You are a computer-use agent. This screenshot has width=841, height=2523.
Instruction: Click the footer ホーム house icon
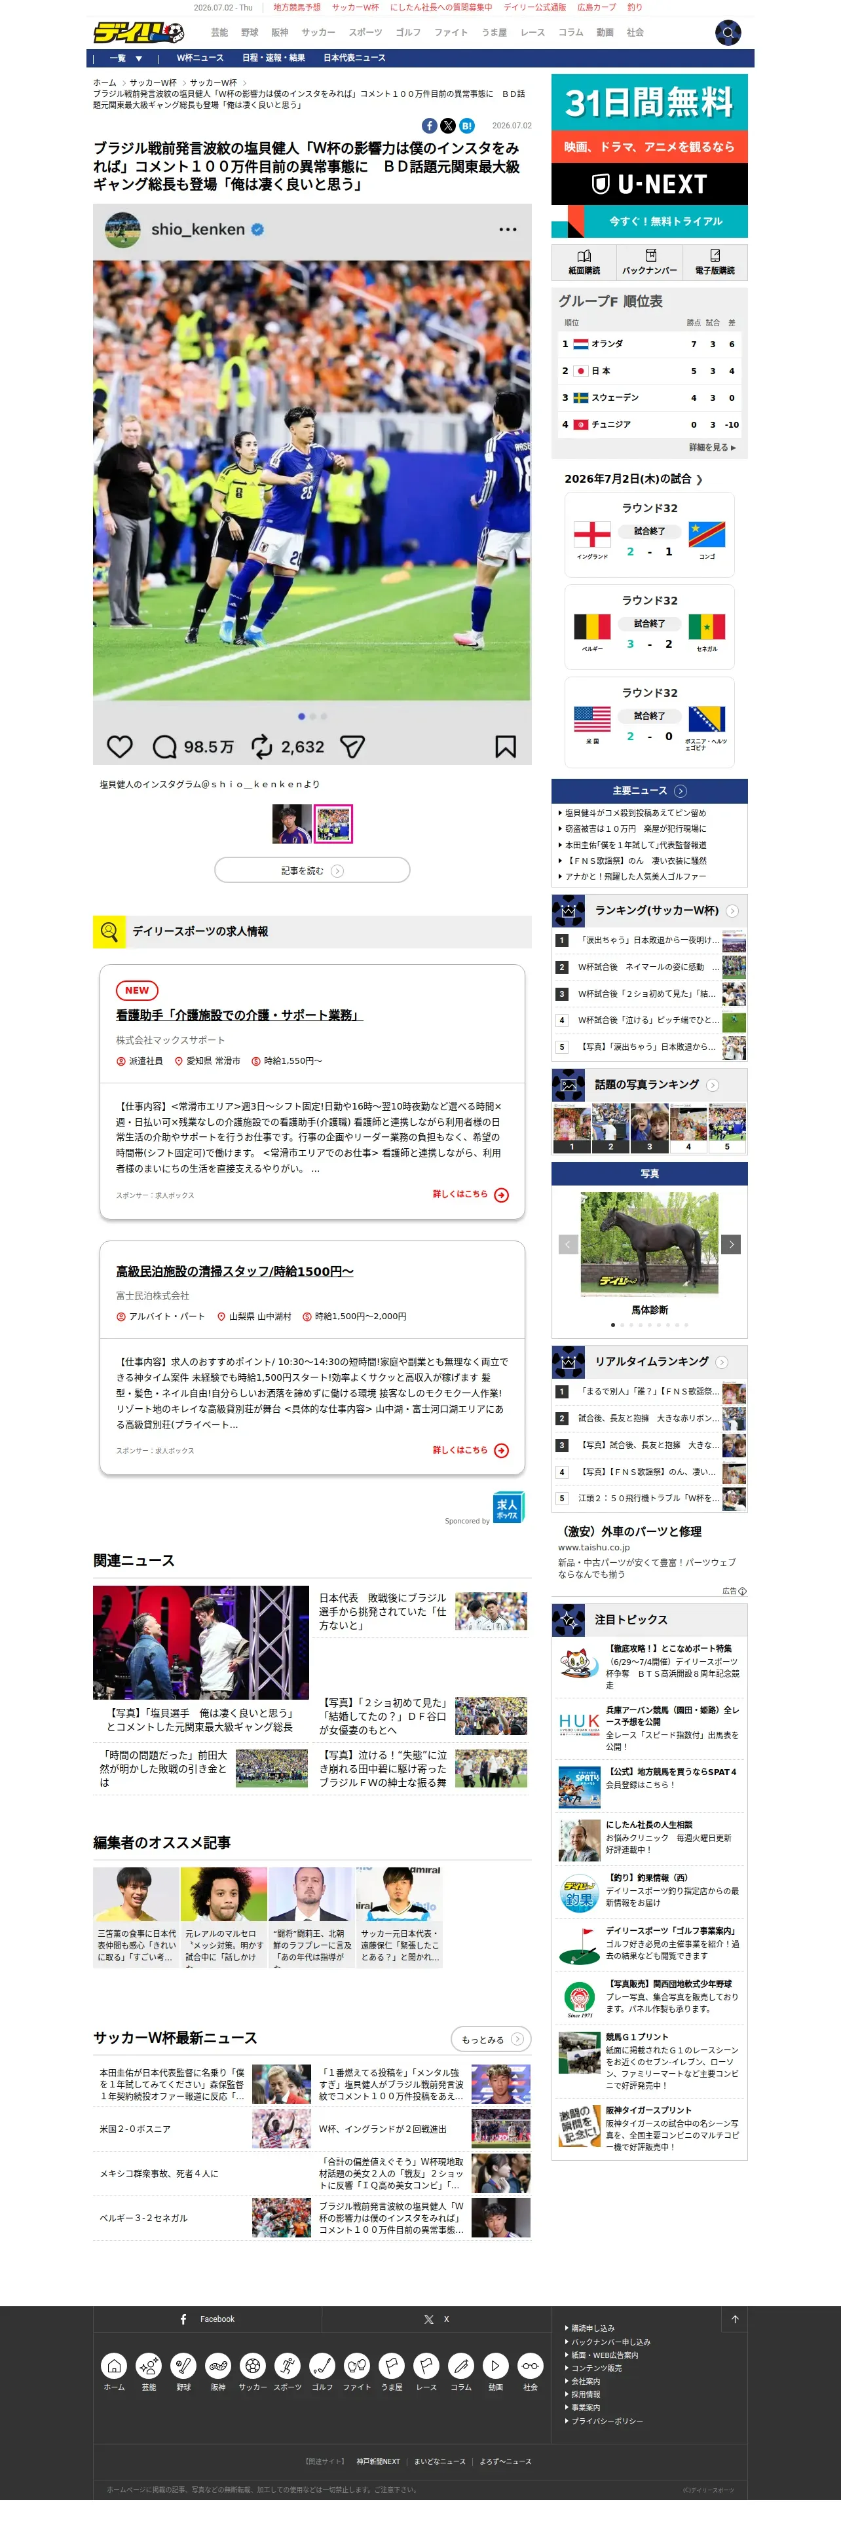coord(115,2365)
